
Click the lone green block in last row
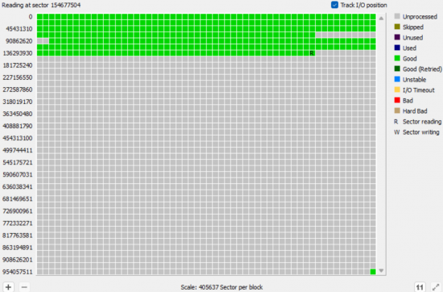pyautogui.click(x=373, y=272)
